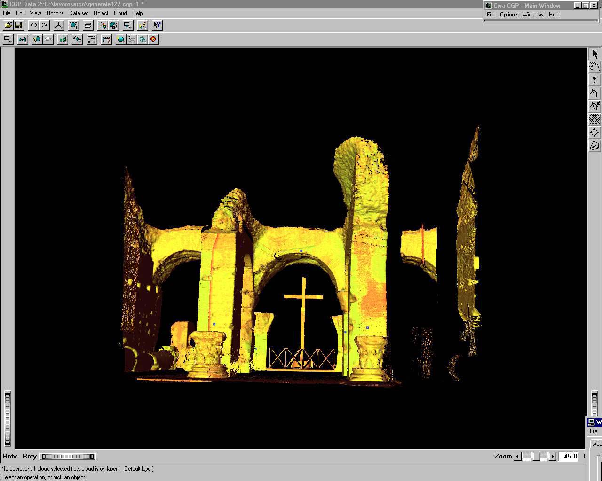Click the home view house icon
Screen dimensions: 602x481
pyautogui.click(x=594, y=93)
